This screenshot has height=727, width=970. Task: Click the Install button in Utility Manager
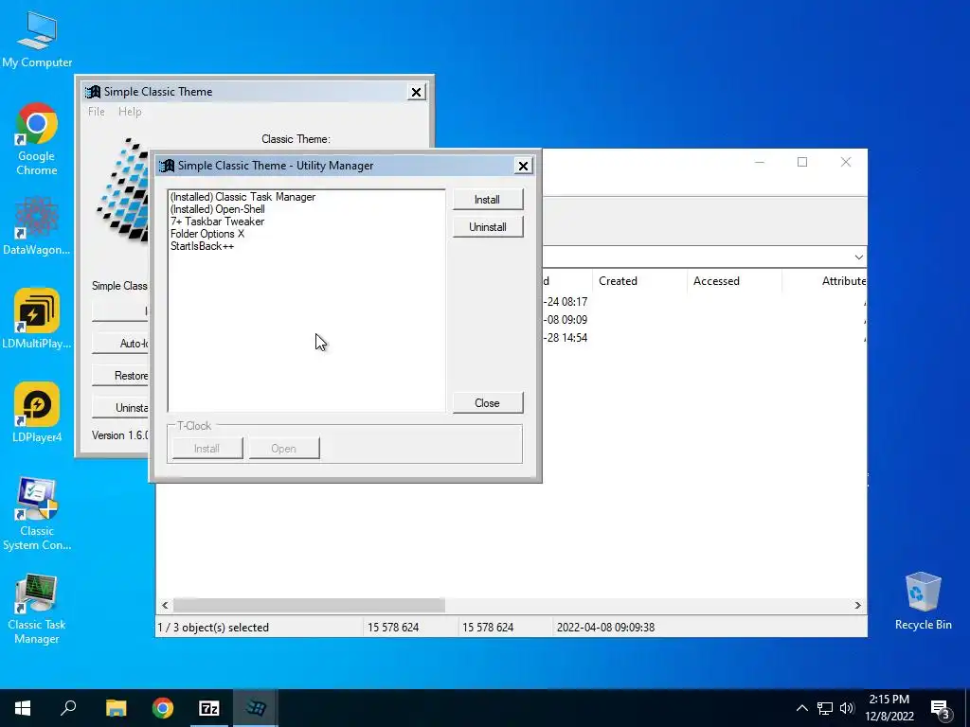tap(488, 200)
